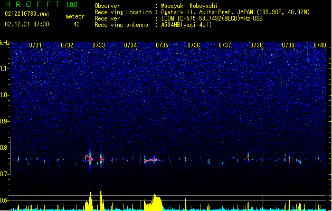
Task: Click the HROFFT 1.0.0 title text
Action: pyautogui.click(x=41, y=4)
